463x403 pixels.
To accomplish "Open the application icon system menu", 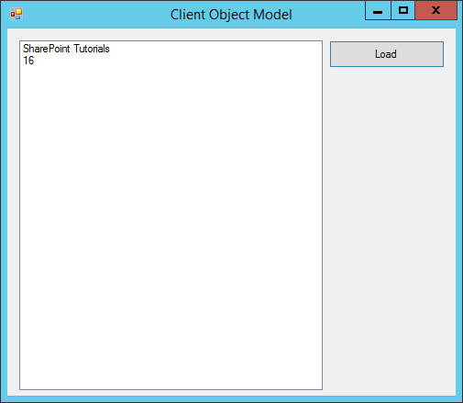I will pyautogui.click(x=17, y=14).
